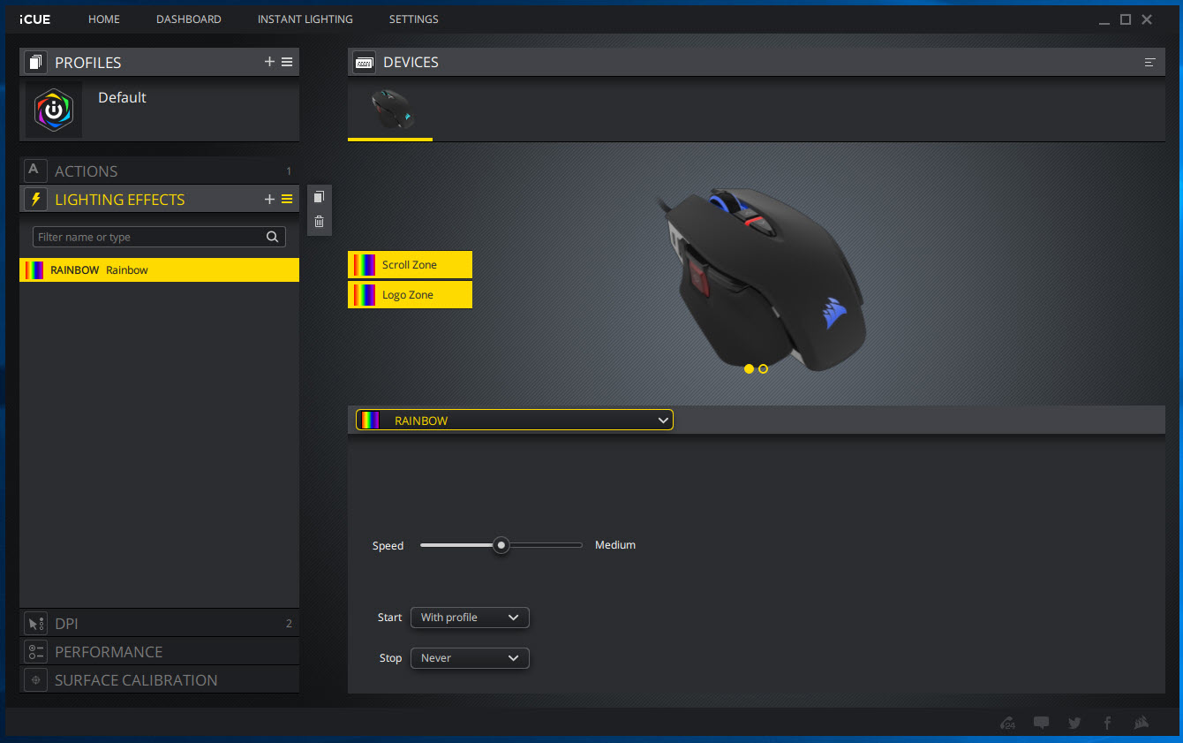Select the mouse device thumbnail tab
Screen dimensions: 1183x743
click(x=390, y=110)
